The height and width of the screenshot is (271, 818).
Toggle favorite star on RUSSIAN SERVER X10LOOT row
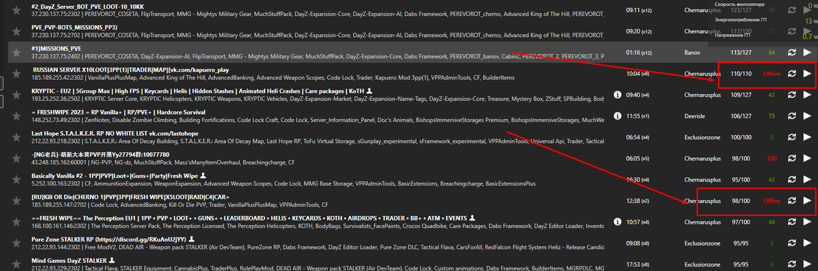(x=17, y=73)
